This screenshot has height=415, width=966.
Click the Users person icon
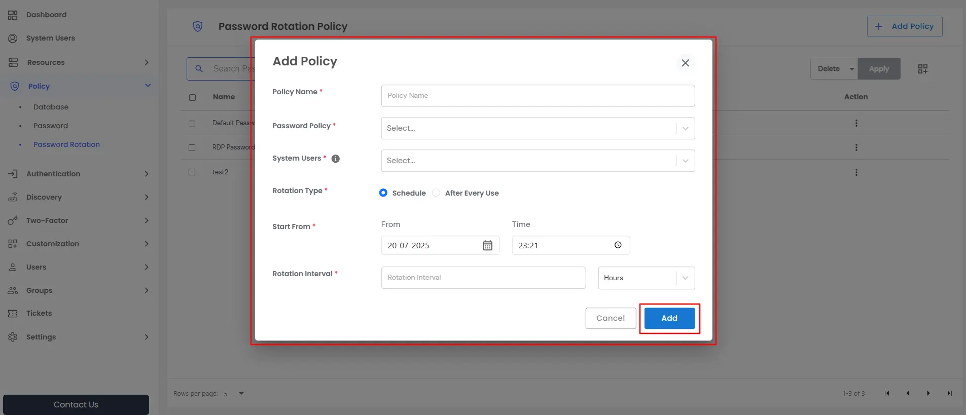point(13,267)
